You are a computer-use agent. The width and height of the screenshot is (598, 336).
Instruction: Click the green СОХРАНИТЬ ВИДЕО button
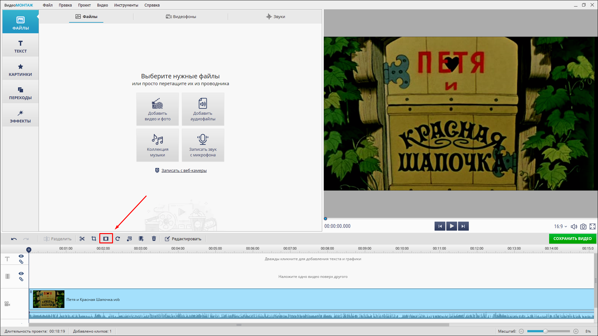572,239
